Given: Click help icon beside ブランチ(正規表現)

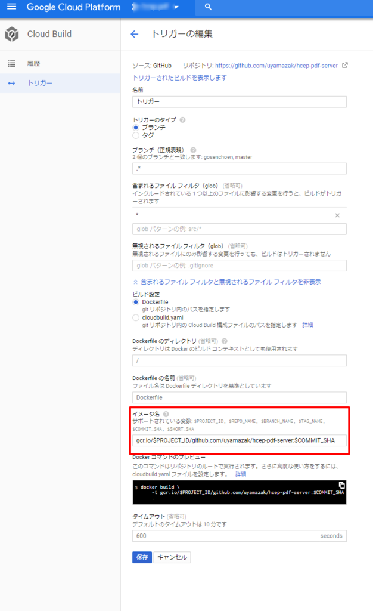Looking at the screenshot, I should point(193,150).
